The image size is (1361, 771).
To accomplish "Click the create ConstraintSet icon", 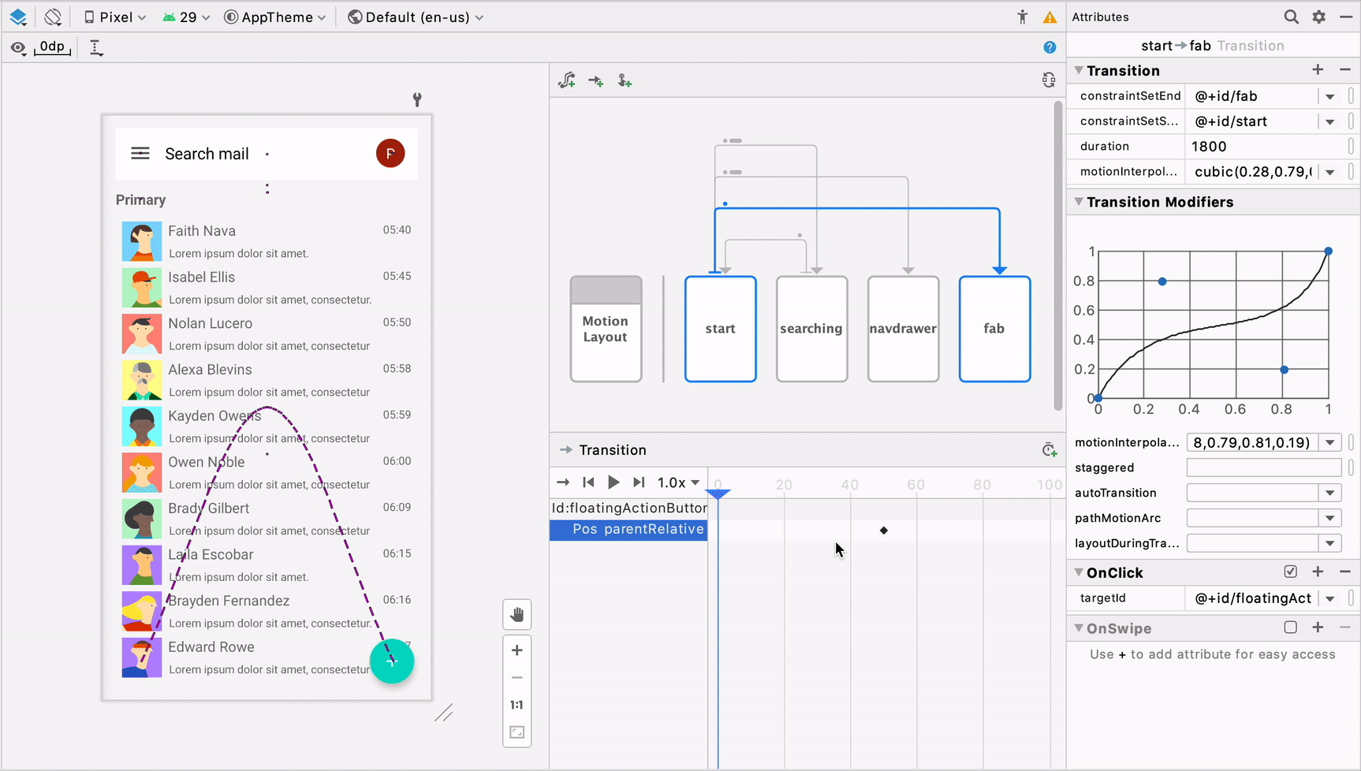I will click(567, 80).
